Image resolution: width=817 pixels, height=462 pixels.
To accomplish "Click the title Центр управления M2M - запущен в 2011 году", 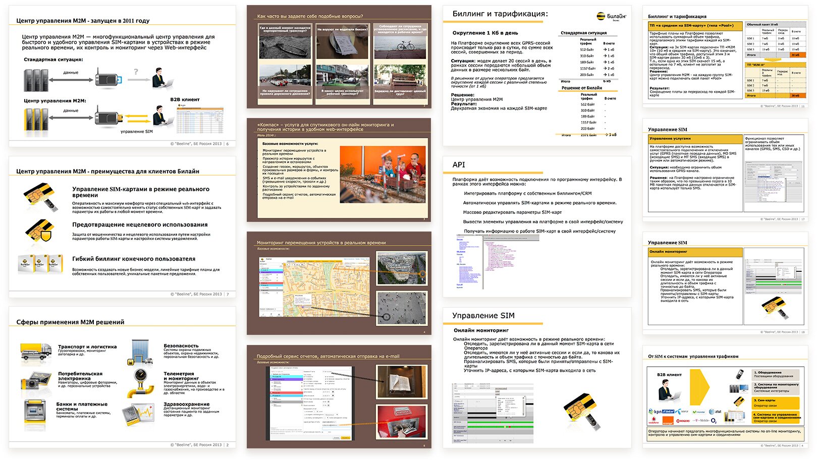I will (x=83, y=21).
